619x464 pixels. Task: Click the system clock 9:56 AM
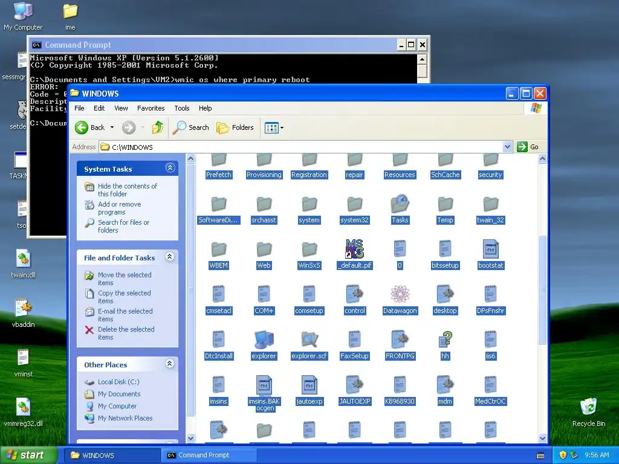(597, 455)
